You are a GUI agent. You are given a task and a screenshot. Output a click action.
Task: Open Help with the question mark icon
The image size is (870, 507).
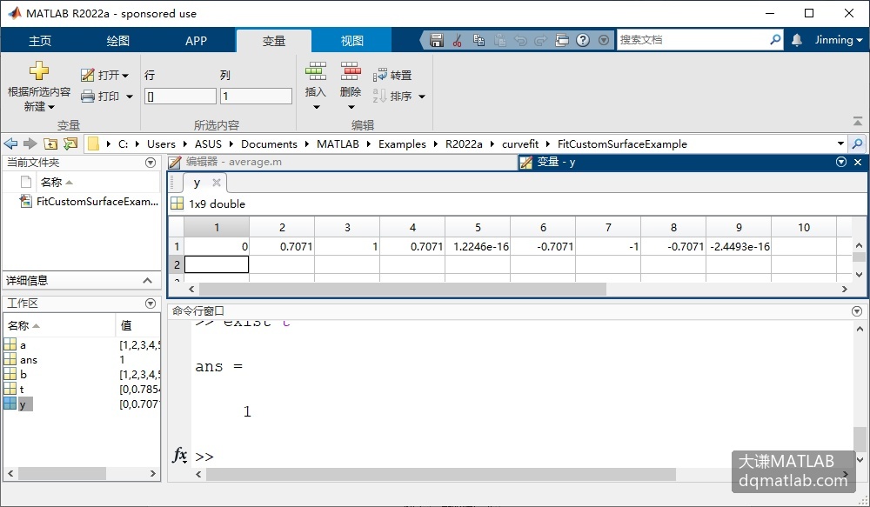(583, 40)
